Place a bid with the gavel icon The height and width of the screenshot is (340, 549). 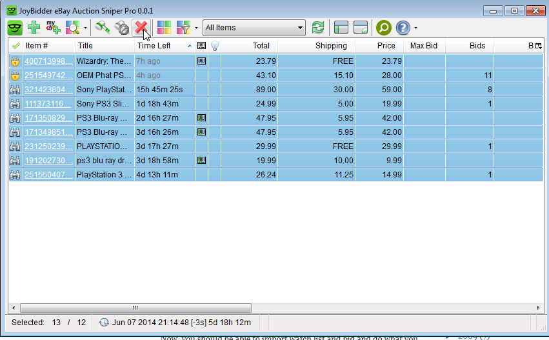click(102, 27)
